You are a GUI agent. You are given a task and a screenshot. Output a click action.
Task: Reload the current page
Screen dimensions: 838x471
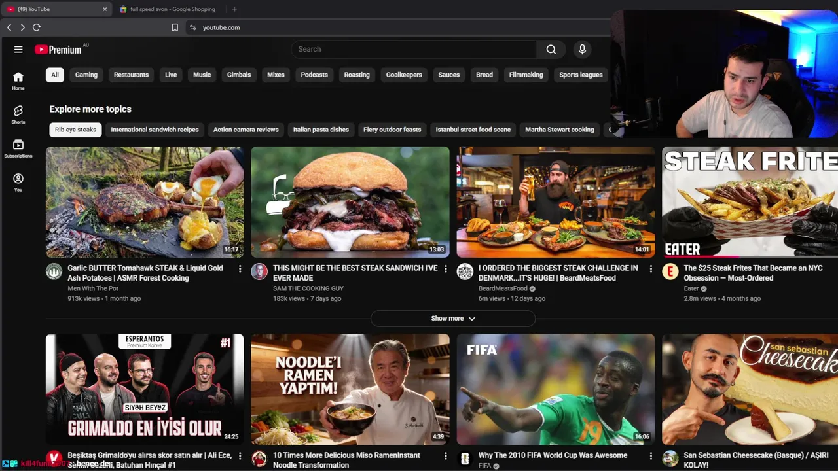click(37, 27)
